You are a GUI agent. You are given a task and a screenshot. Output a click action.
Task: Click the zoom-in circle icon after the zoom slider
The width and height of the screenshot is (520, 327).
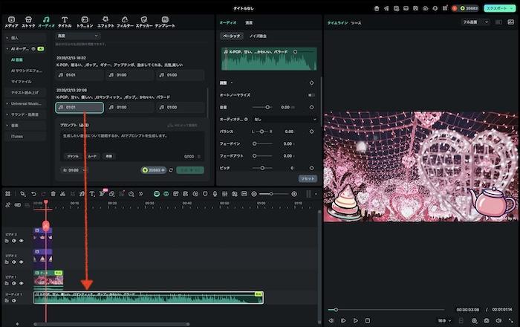pyautogui.click(x=294, y=194)
